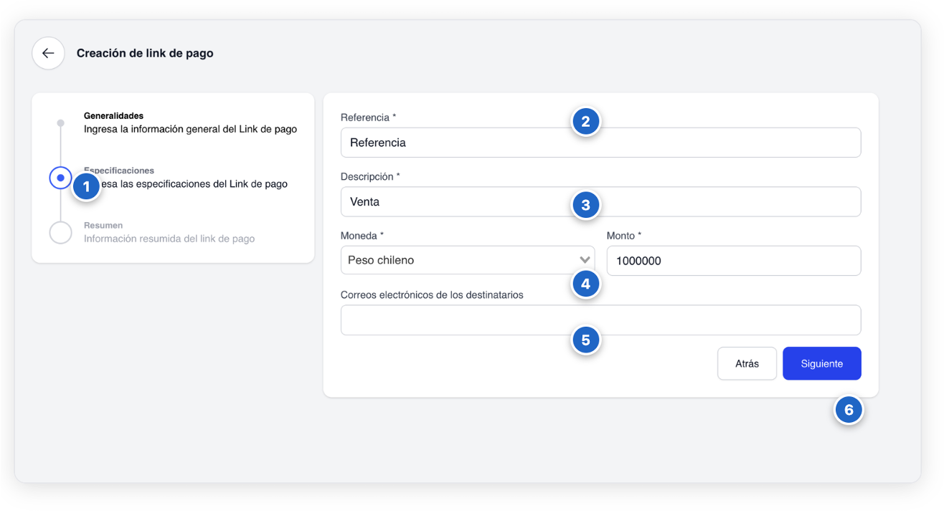This screenshot has height=513, width=944.
Task: Click the Resumen step circle indicator
Action: (61, 232)
